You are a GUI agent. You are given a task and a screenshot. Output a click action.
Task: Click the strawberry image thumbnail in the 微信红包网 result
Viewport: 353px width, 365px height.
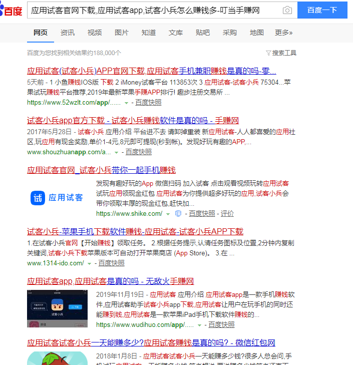(57, 358)
